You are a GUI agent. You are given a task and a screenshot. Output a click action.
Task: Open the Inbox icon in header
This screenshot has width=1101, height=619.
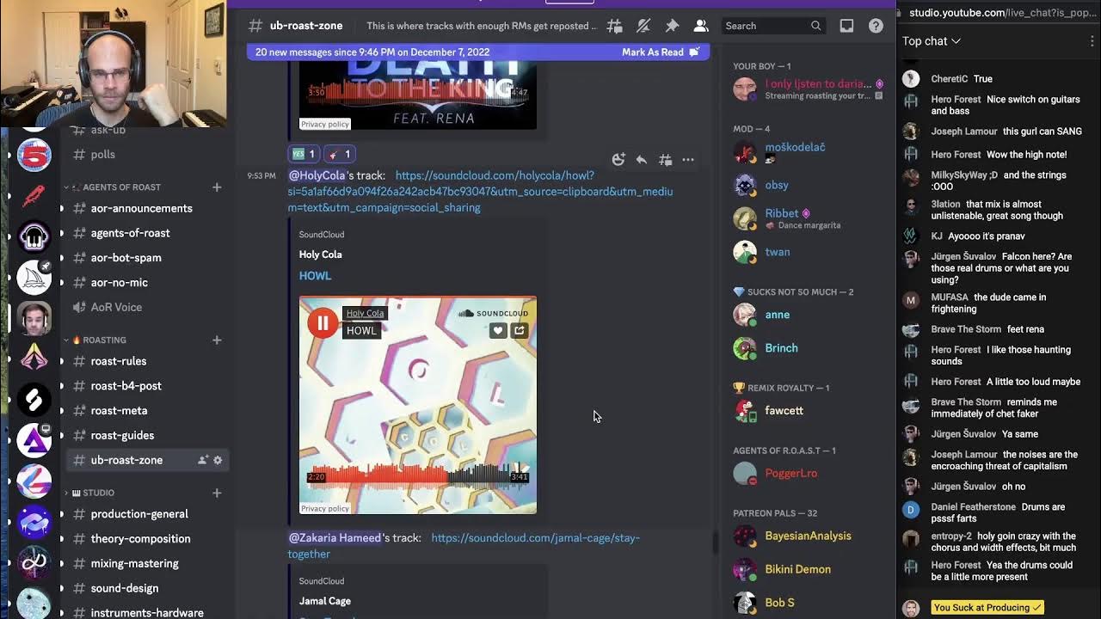(846, 26)
